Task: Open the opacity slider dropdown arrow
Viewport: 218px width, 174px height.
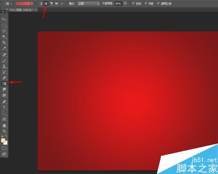Action: [125, 3]
